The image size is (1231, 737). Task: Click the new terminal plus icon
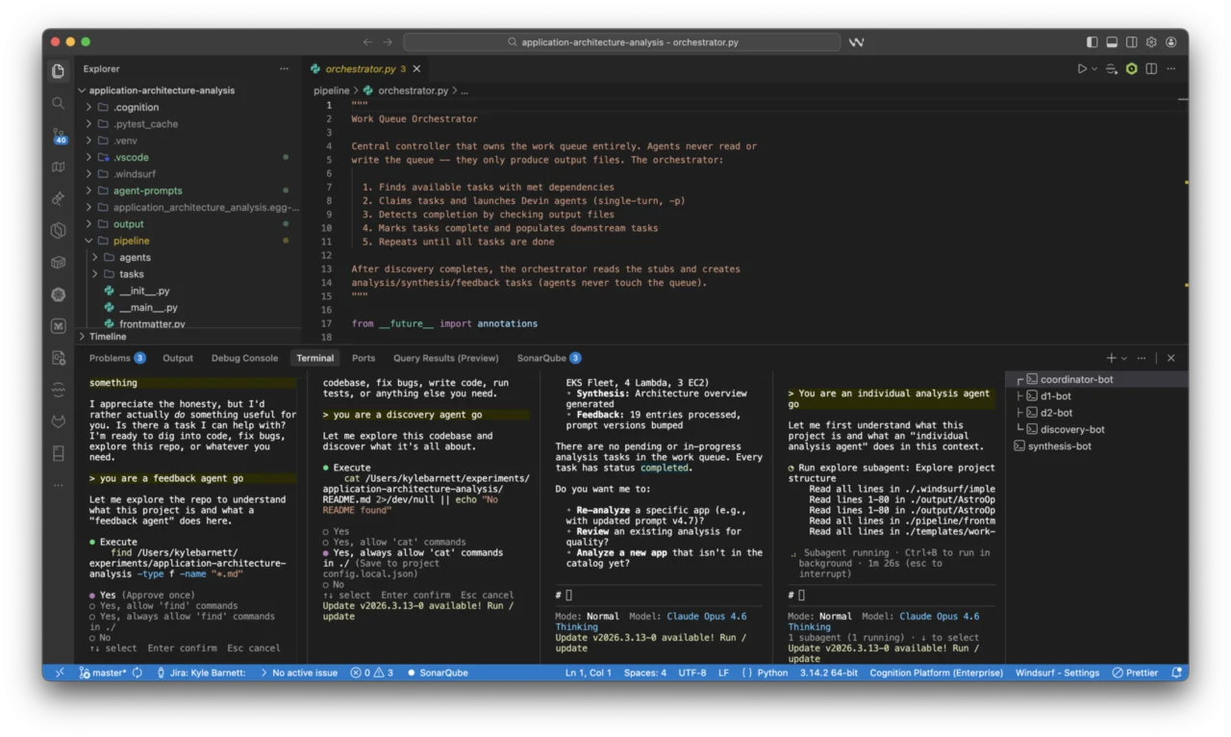pyautogui.click(x=1112, y=358)
